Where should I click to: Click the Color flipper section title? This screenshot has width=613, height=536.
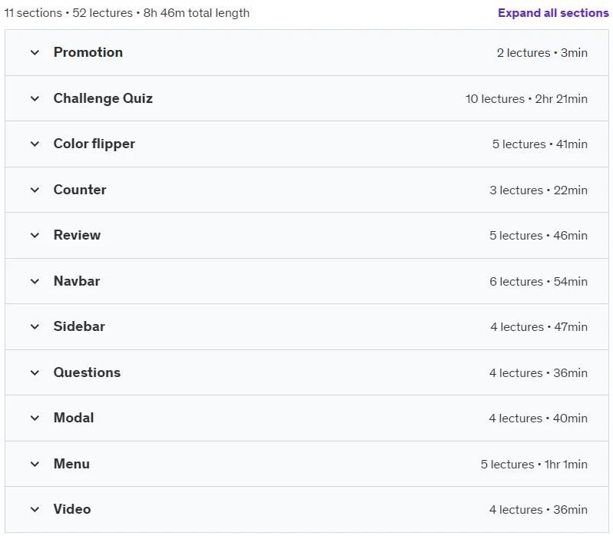click(94, 144)
